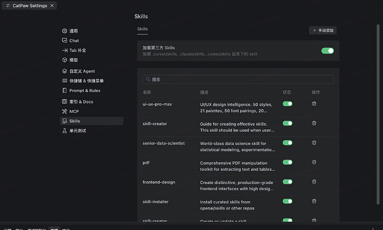Click the 描述 column header
Screen dimensions: 383x230
pos(204,92)
